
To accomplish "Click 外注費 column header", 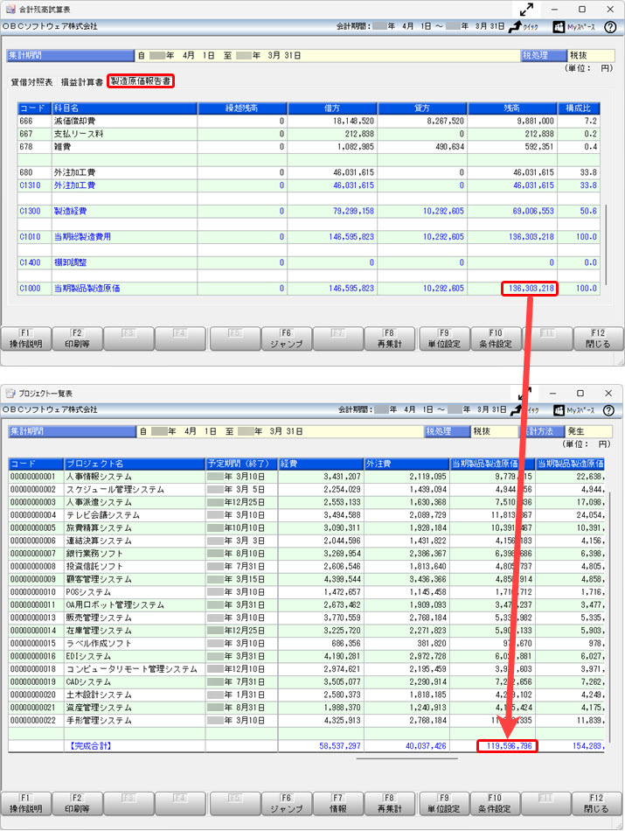I will tap(406, 464).
